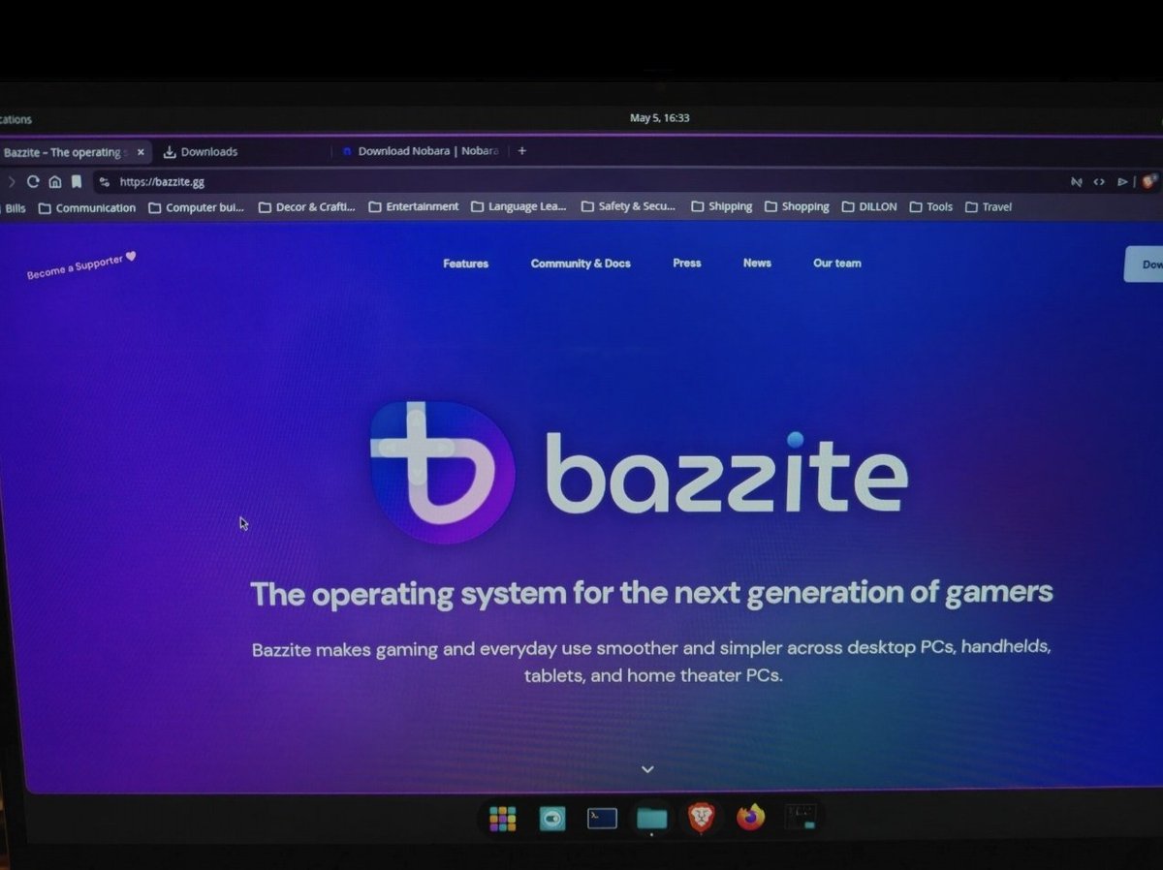Launch Firefox from the dock
This screenshot has height=870, width=1163.
click(750, 819)
